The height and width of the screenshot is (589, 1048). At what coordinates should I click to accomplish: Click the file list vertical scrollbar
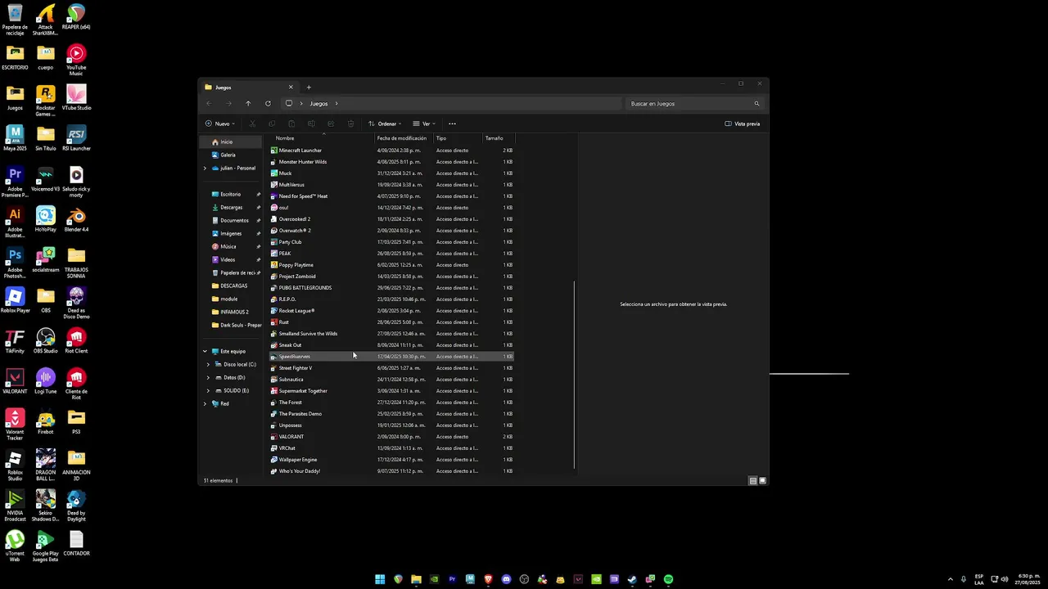pyautogui.click(x=575, y=375)
